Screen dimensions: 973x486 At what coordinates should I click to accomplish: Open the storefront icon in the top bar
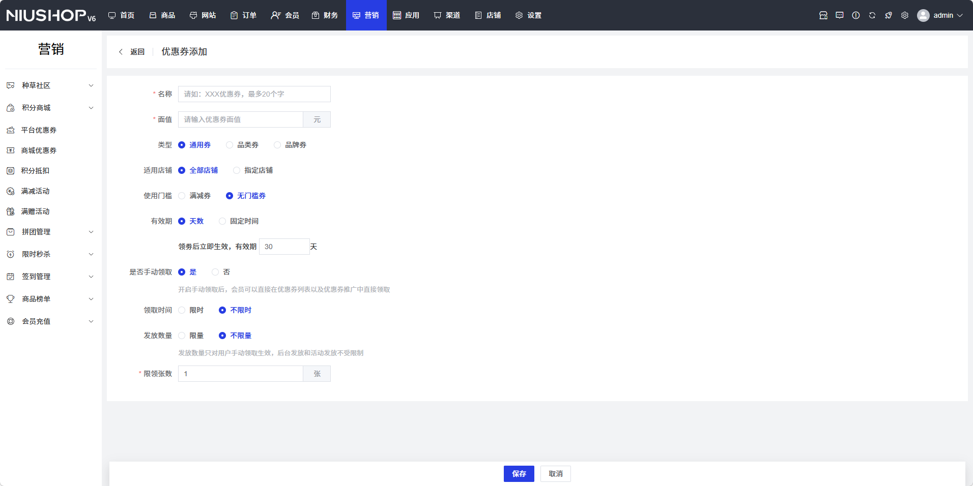(x=823, y=15)
